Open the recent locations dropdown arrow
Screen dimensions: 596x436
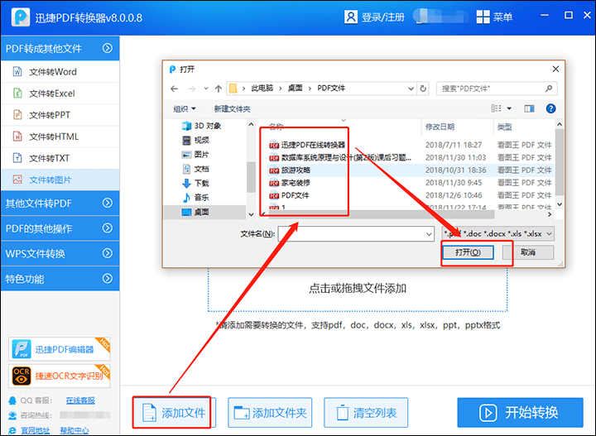point(205,89)
